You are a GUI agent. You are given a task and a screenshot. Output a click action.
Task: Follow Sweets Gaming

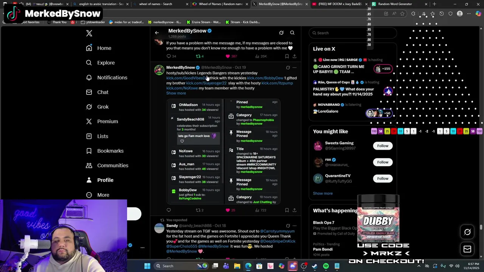(x=383, y=146)
